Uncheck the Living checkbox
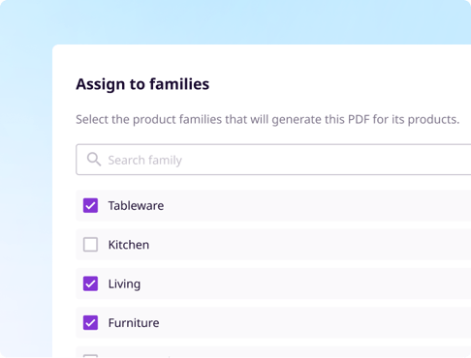471x358 pixels. 90,283
